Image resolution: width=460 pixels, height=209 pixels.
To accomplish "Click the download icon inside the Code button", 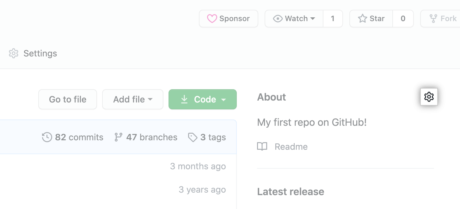I will pos(184,99).
